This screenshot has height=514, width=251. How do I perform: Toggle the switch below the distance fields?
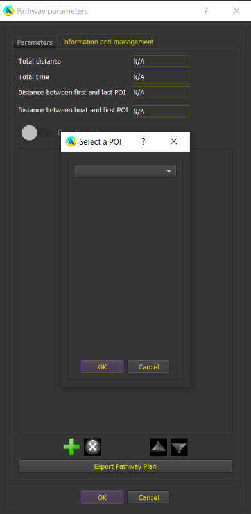37,133
